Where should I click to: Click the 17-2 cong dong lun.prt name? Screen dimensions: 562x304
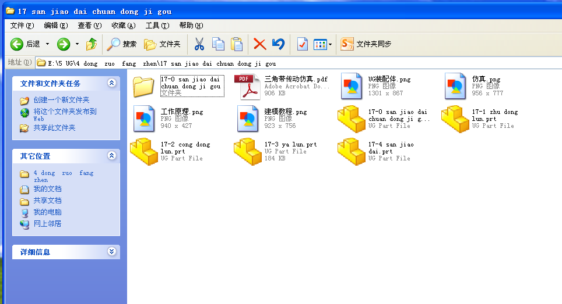185,148
